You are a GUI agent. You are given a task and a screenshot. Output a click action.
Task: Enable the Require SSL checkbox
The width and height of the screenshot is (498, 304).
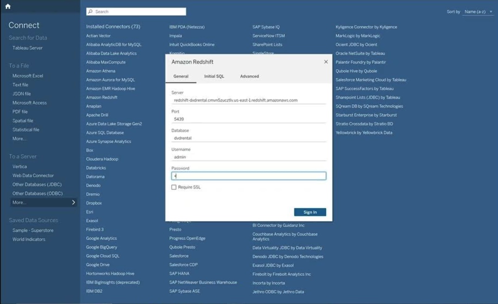[174, 187]
